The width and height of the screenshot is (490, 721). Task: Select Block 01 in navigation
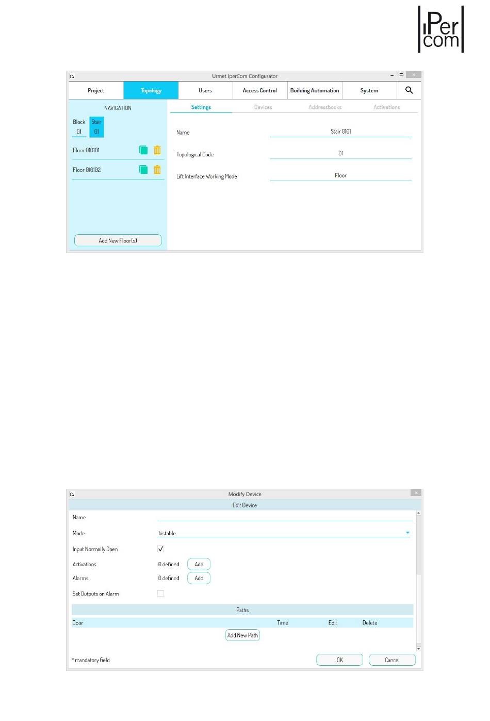click(x=79, y=127)
